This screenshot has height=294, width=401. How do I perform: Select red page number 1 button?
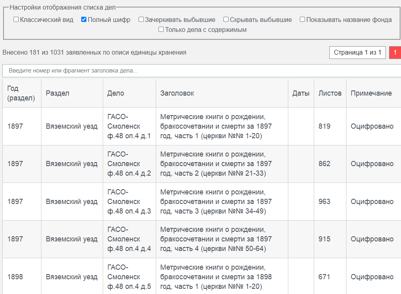pos(395,53)
